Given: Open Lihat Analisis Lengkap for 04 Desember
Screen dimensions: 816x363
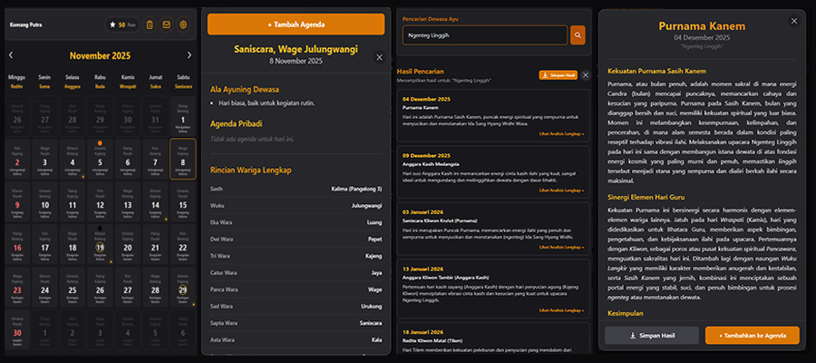Looking at the screenshot, I should (559, 133).
